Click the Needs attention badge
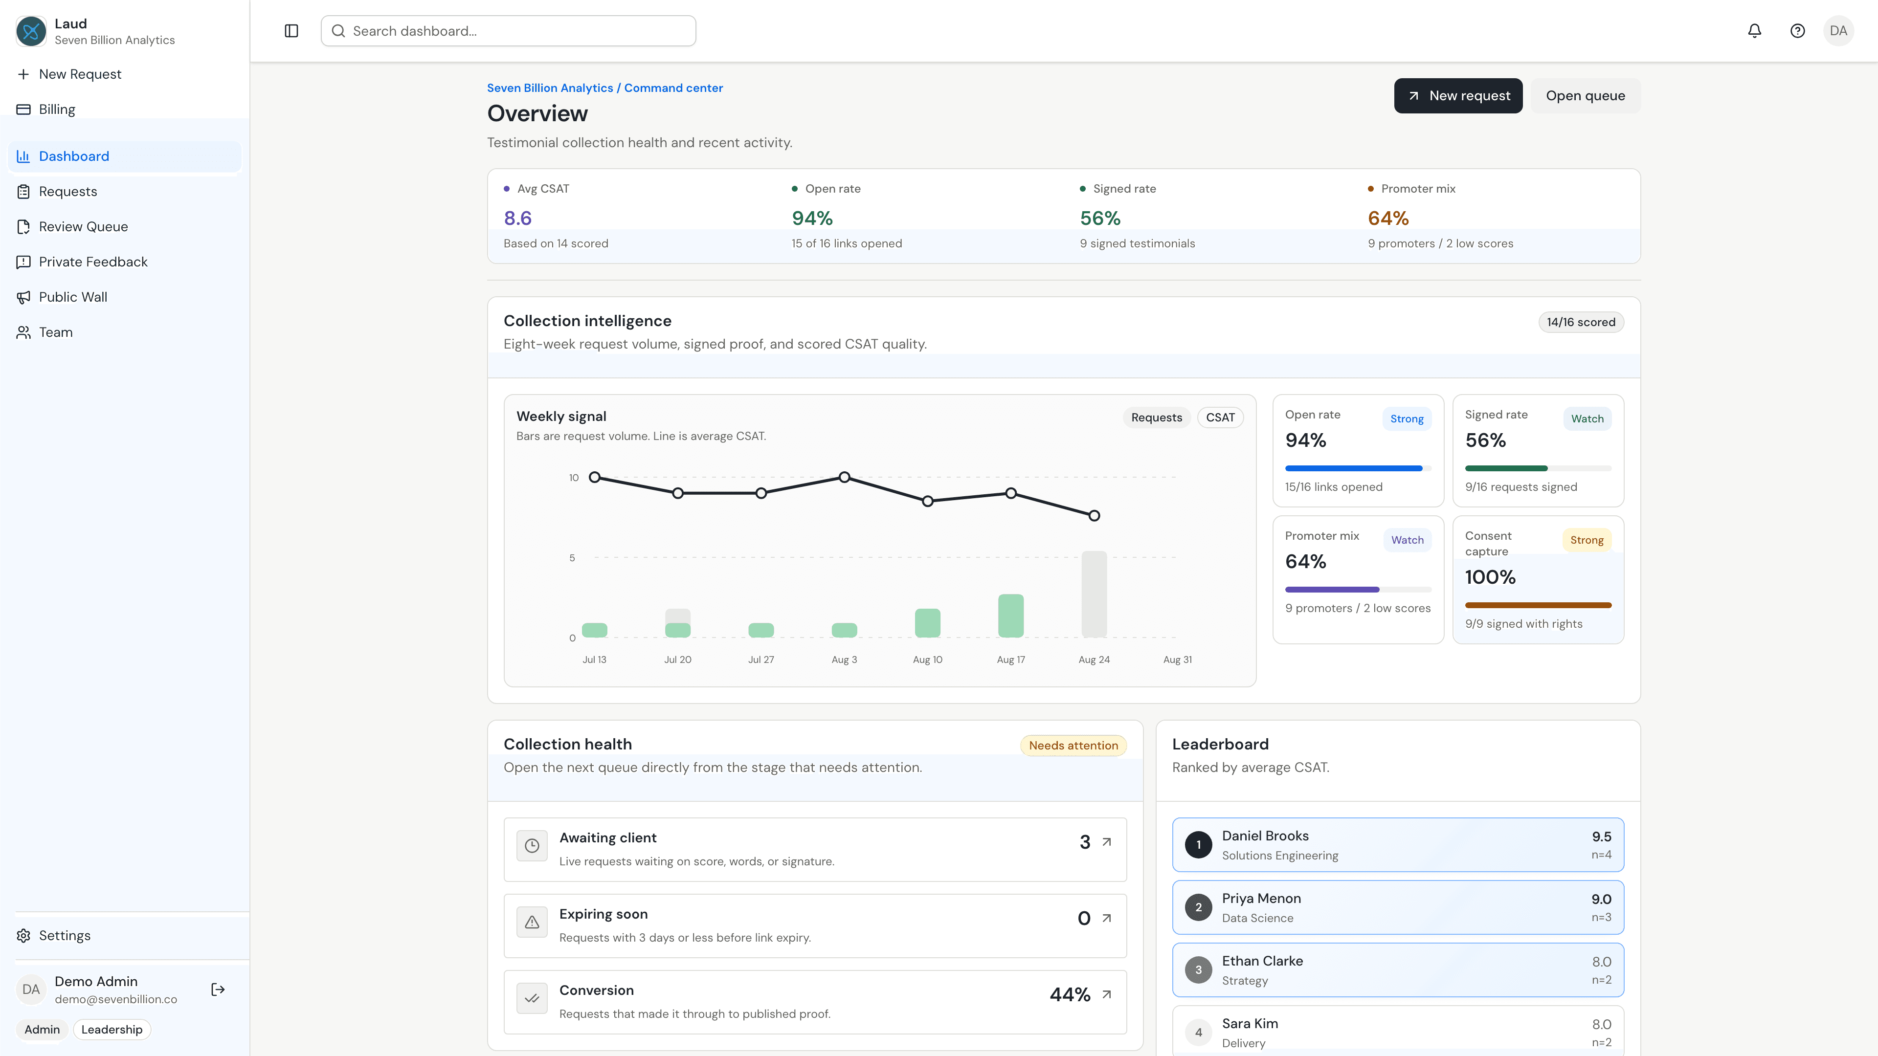This screenshot has width=1878, height=1056. [1073, 745]
